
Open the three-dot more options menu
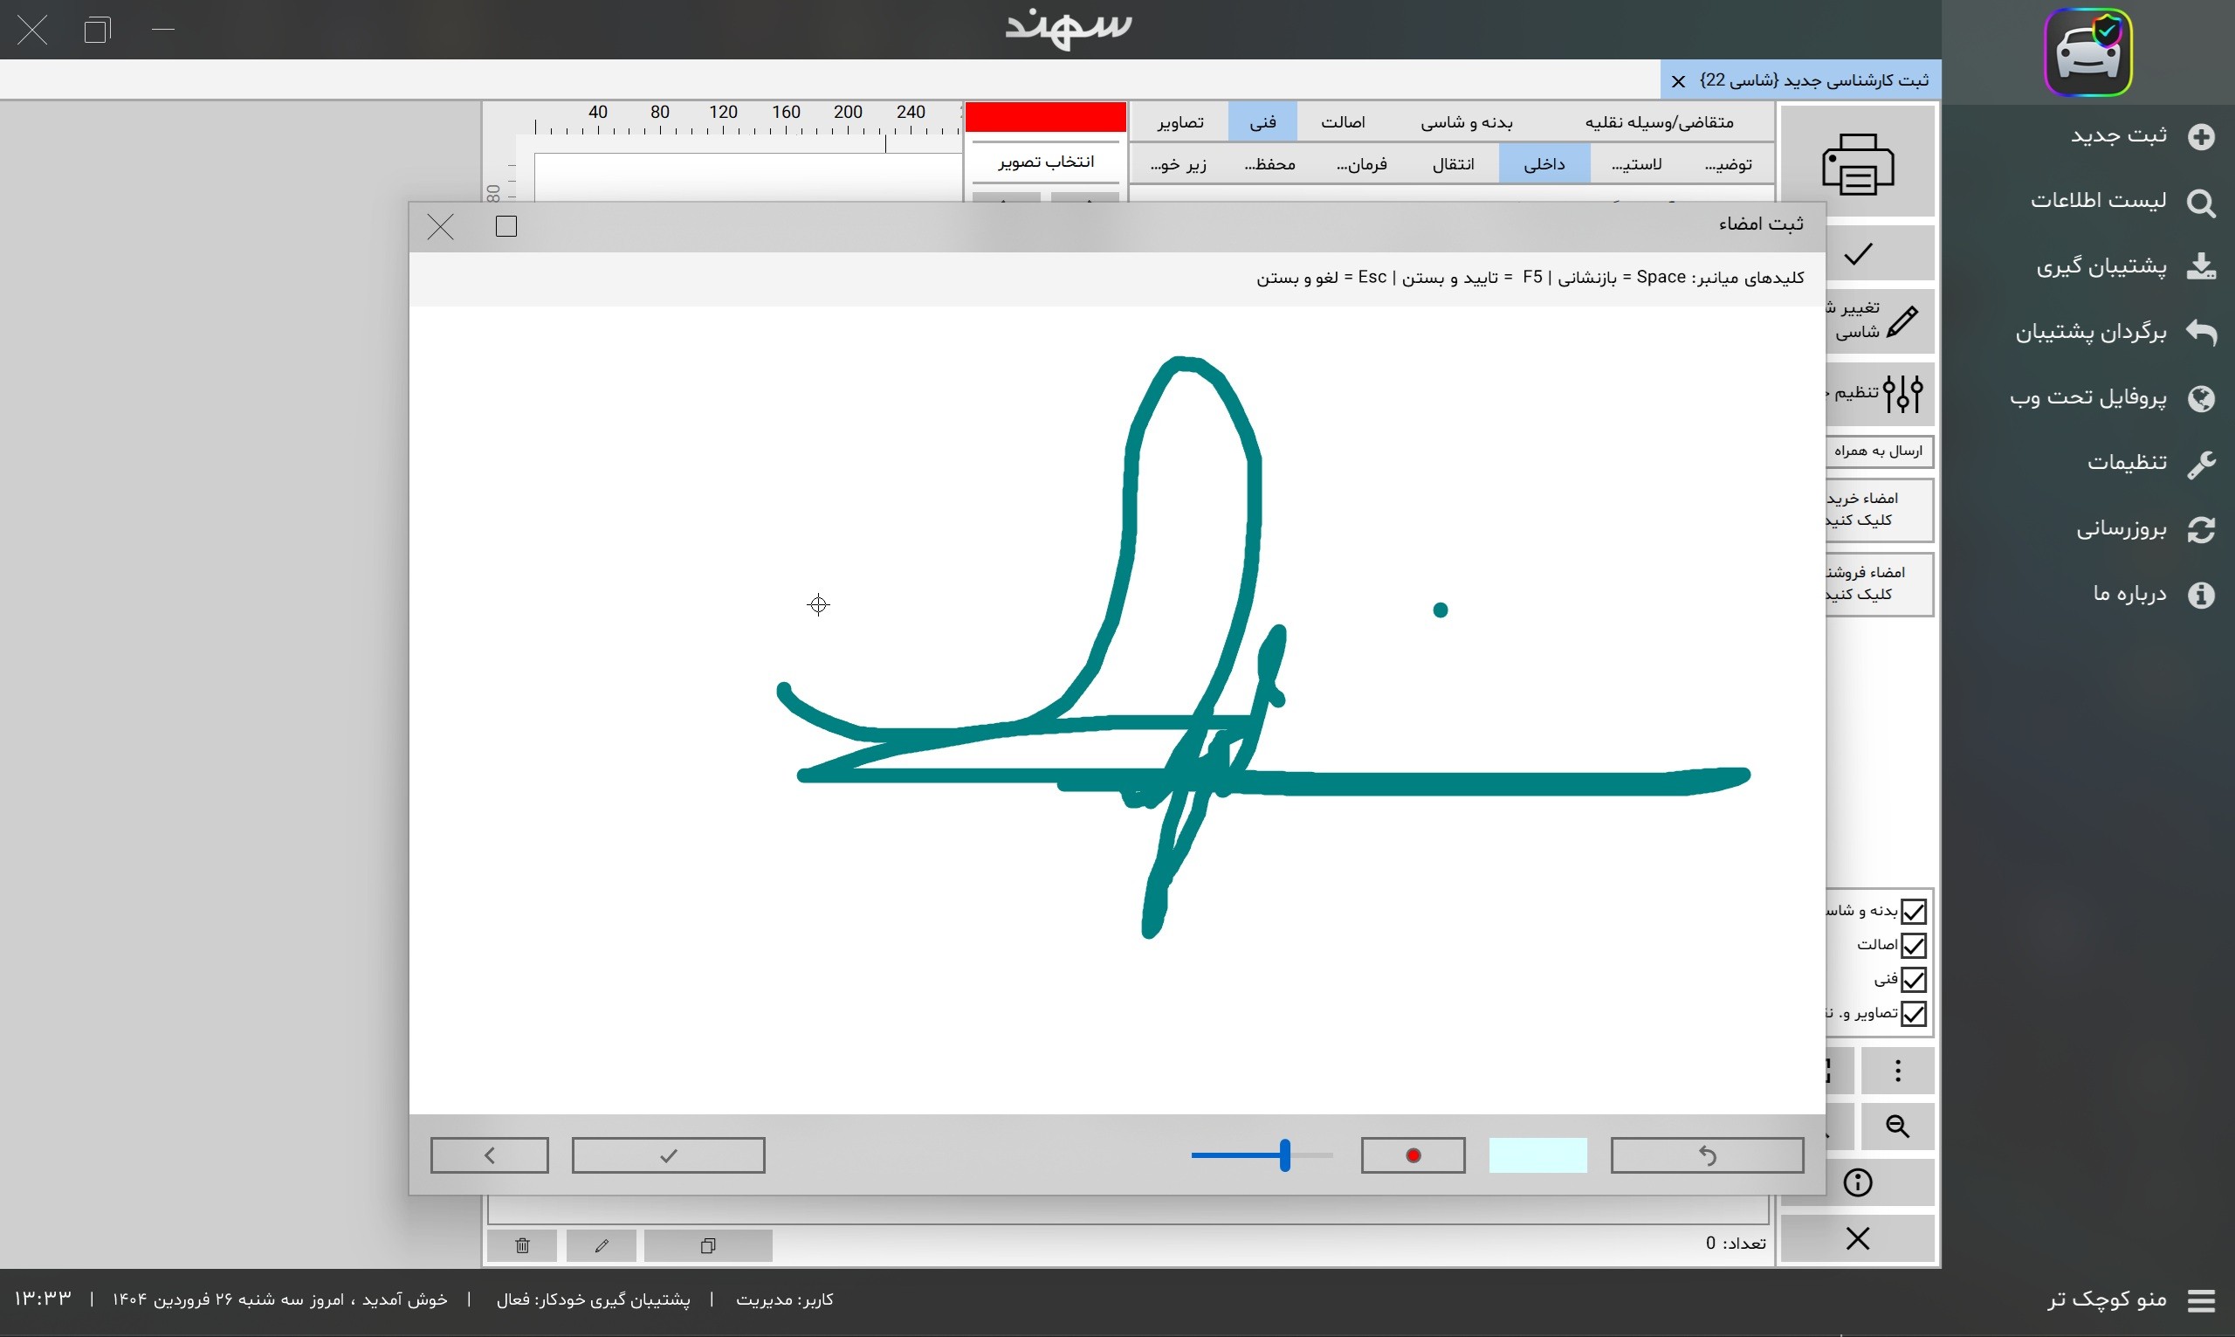1897,1071
